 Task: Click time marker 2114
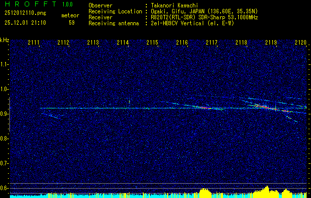[123, 42]
